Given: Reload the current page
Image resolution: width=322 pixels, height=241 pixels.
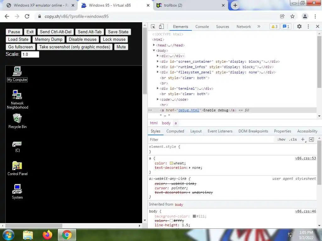Looking at the screenshot, I should pyautogui.click(x=27, y=16).
